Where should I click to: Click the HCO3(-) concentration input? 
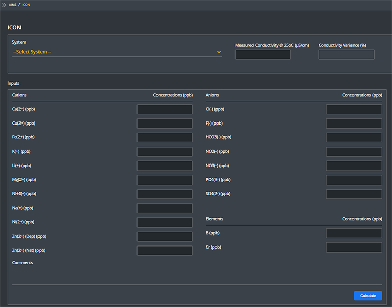pyautogui.click(x=354, y=137)
